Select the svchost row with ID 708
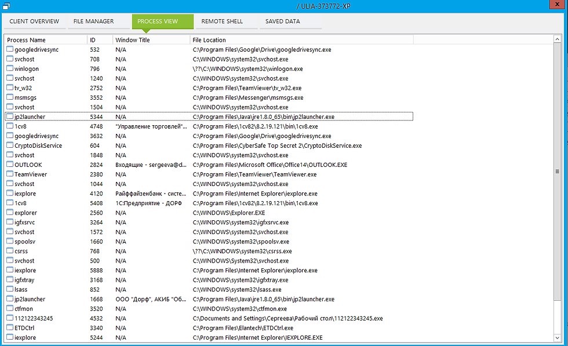The width and height of the screenshot is (568, 346). 209,59
